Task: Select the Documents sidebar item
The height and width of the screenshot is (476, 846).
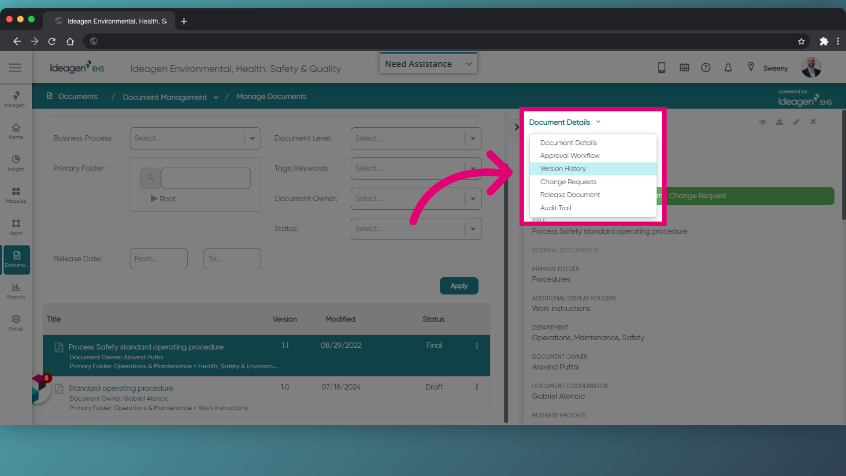Action: click(x=17, y=260)
